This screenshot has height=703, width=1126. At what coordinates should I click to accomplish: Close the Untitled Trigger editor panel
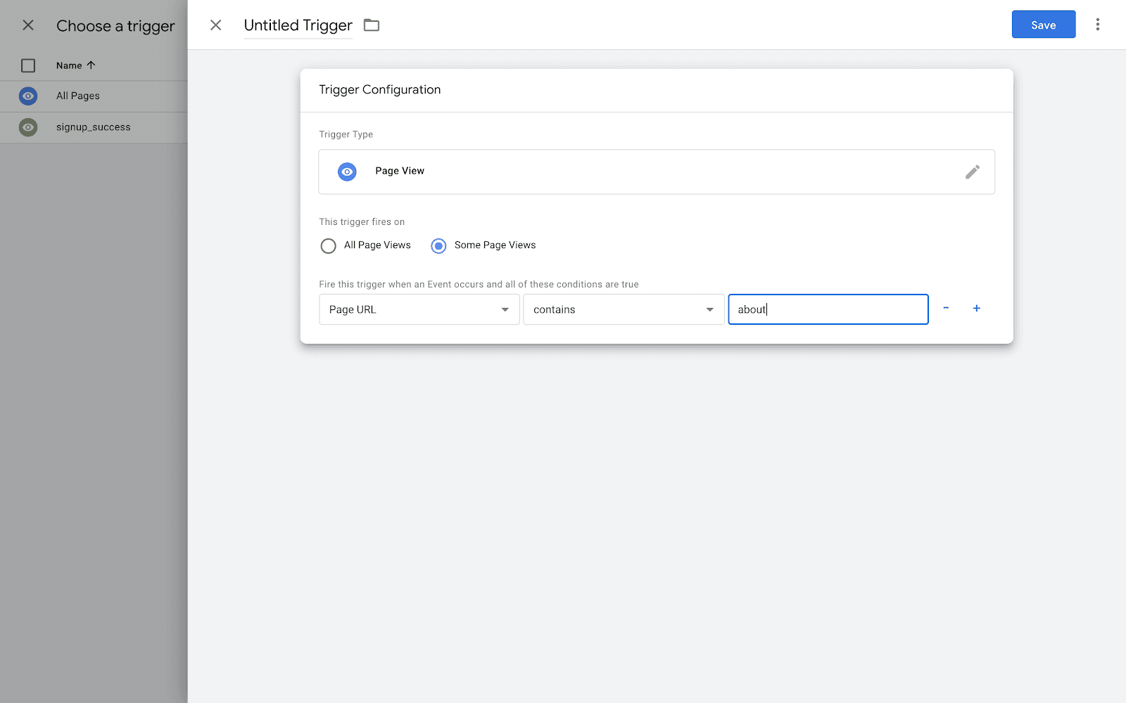[216, 25]
